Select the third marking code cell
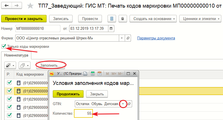Screen dimensions: 223x120 [31, 99]
